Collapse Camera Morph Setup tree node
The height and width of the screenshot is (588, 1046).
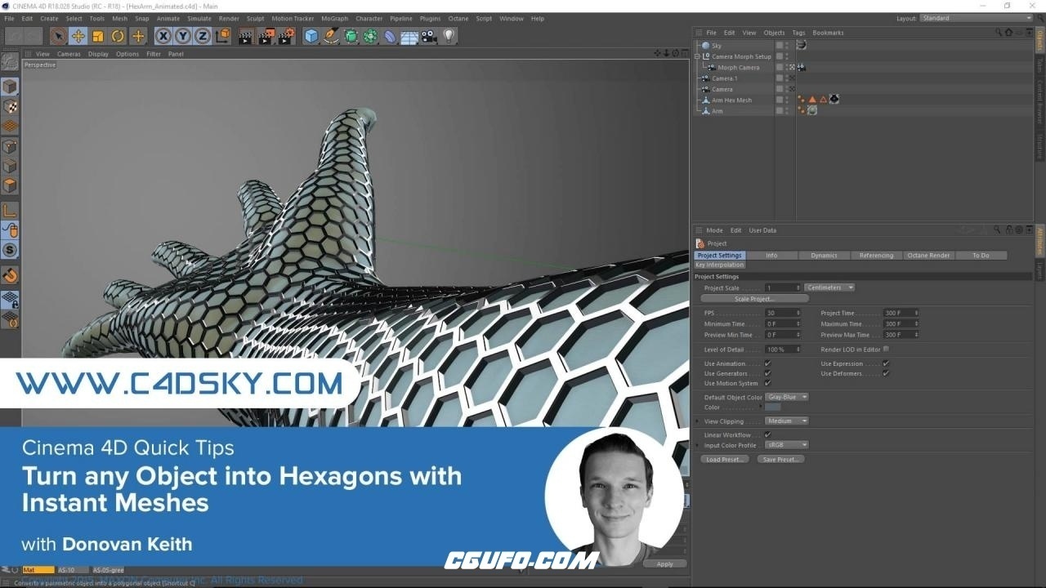point(697,56)
